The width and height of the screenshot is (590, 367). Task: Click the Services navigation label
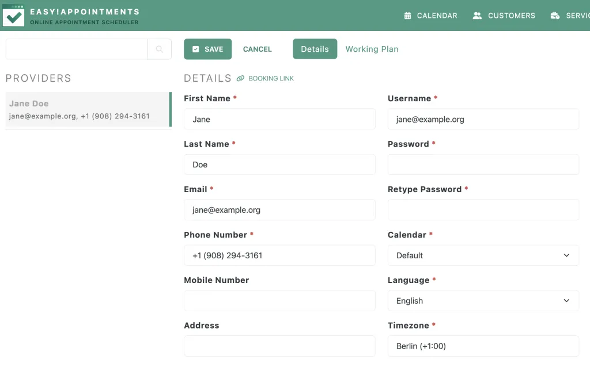(578, 16)
